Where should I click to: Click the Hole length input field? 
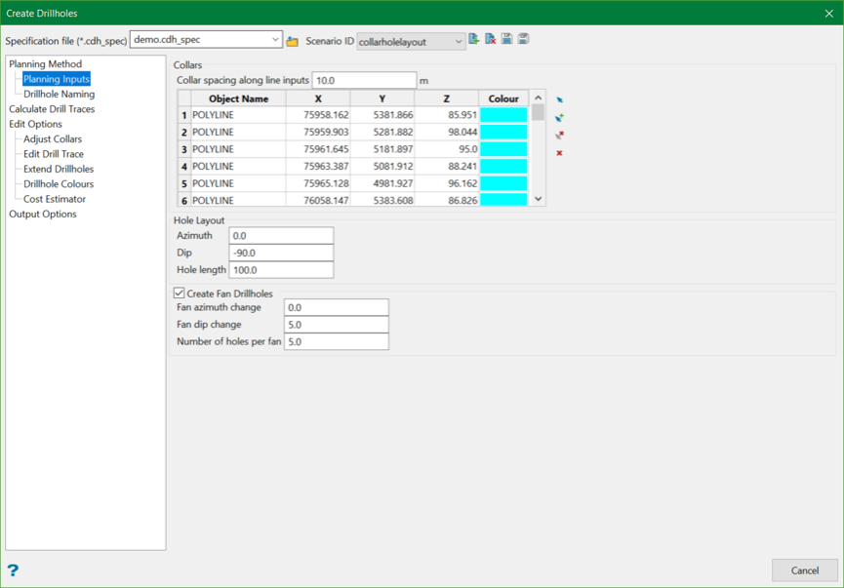(x=281, y=270)
